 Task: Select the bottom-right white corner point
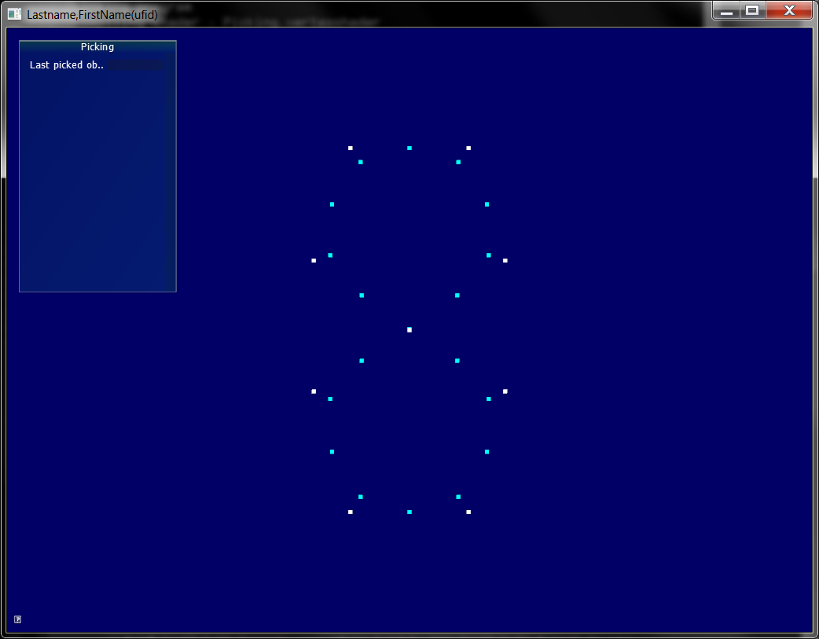(468, 512)
